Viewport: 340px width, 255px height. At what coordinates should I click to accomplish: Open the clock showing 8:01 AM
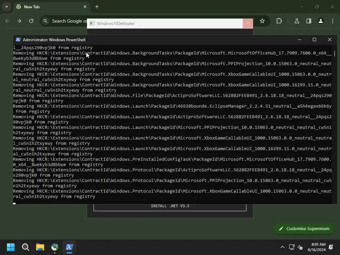317,247
